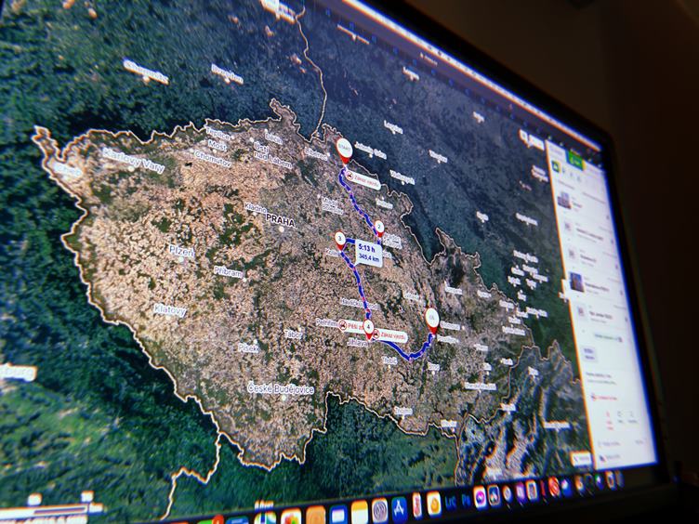Click the Tábor city label
The height and width of the screenshot is (524, 699).
[x=293, y=334]
